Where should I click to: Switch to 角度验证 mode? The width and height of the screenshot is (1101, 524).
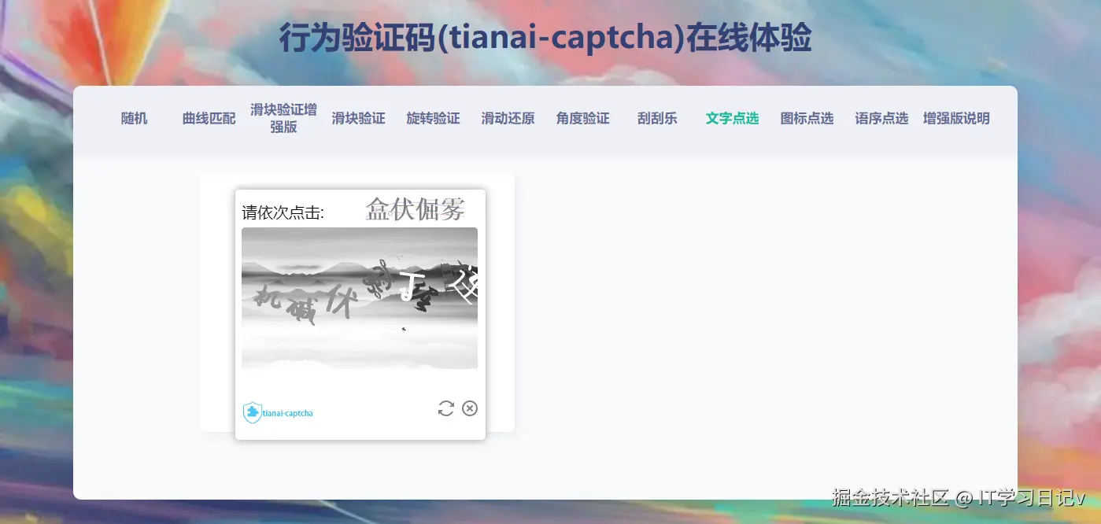(x=582, y=118)
